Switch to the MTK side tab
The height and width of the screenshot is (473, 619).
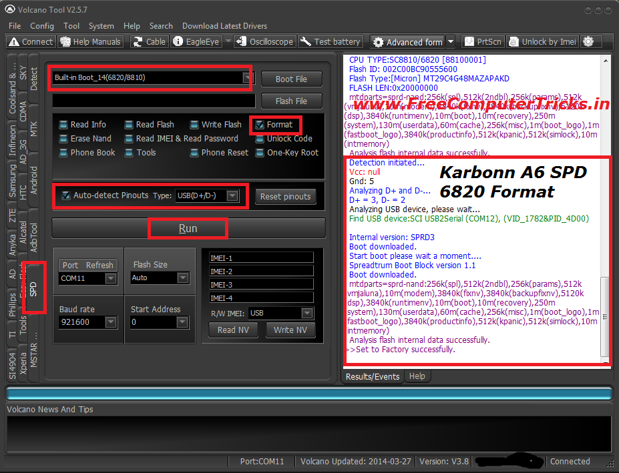click(x=33, y=129)
